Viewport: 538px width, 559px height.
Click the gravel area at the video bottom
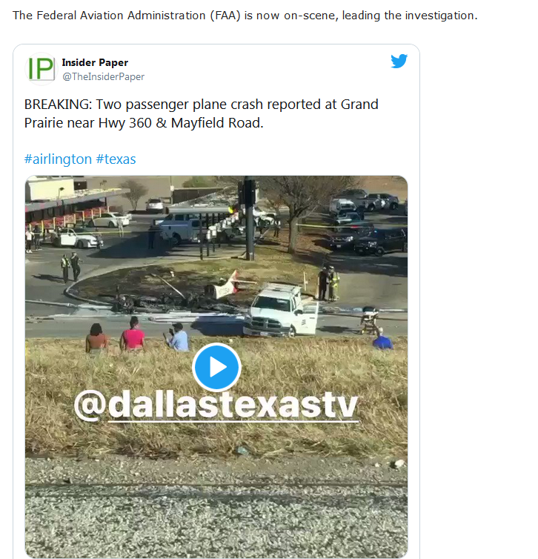tap(216, 506)
